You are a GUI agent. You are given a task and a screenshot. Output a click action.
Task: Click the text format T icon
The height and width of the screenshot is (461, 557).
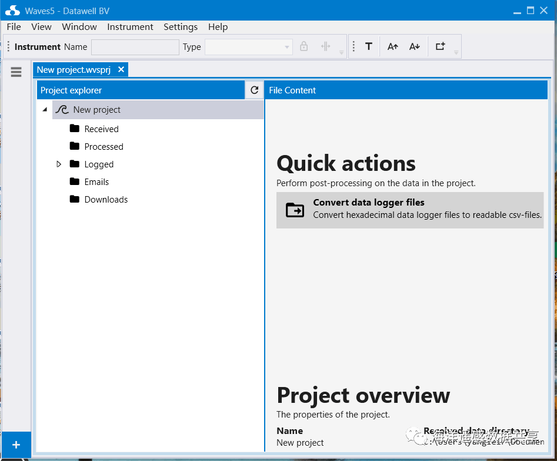pyautogui.click(x=369, y=47)
